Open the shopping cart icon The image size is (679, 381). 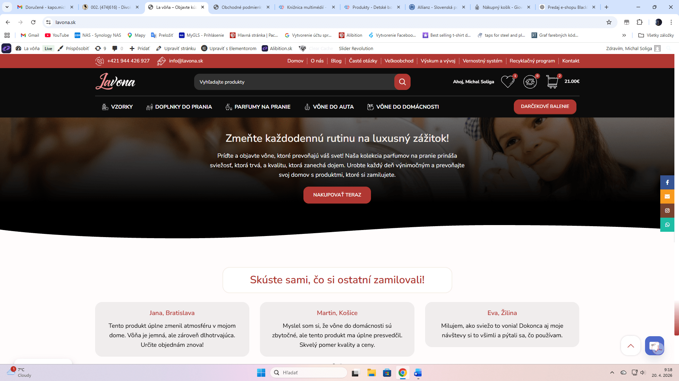click(552, 82)
